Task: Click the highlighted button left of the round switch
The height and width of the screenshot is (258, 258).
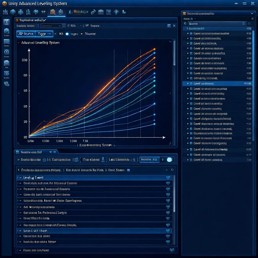Action: coord(149,160)
